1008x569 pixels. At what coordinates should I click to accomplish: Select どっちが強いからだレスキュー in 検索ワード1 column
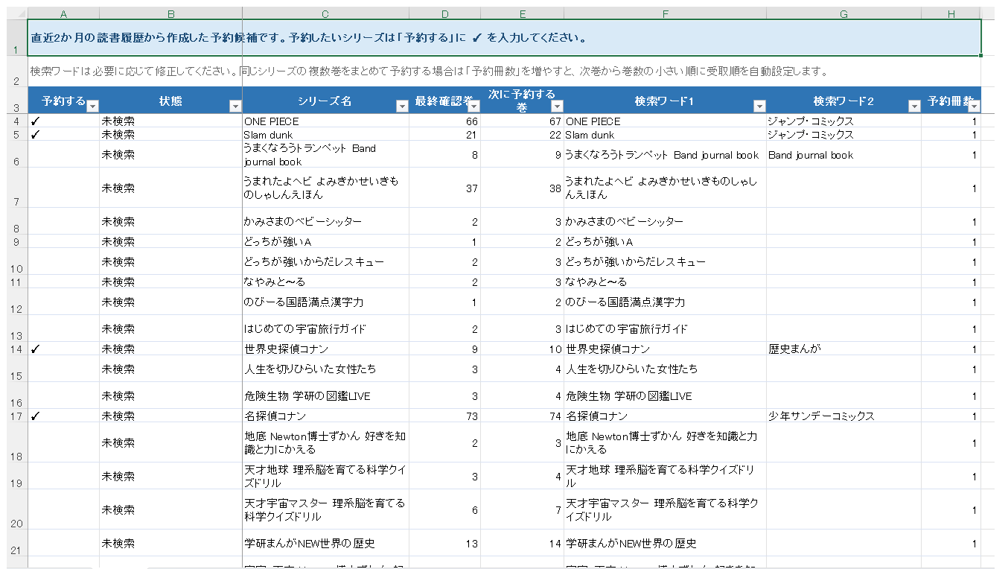coord(665,261)
